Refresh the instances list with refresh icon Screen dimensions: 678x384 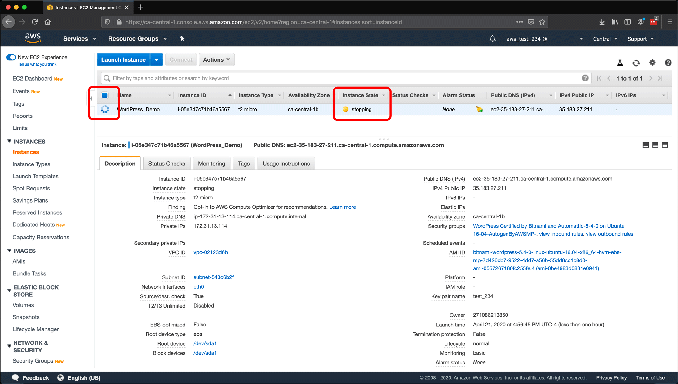[636, 63]
